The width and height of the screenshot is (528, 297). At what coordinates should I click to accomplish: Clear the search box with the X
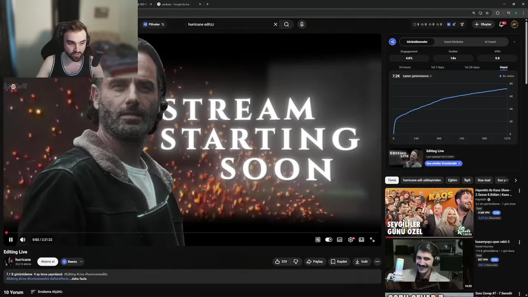pos(276,24)
